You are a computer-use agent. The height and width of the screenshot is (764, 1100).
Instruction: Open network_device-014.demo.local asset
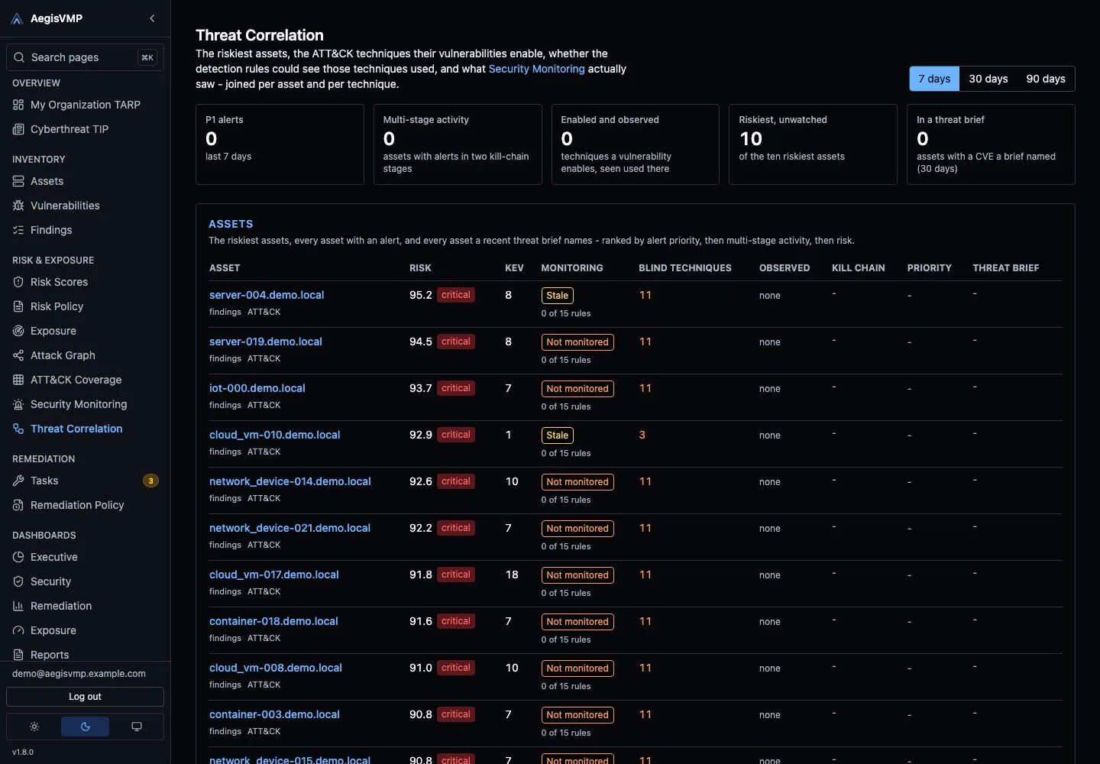290,481
